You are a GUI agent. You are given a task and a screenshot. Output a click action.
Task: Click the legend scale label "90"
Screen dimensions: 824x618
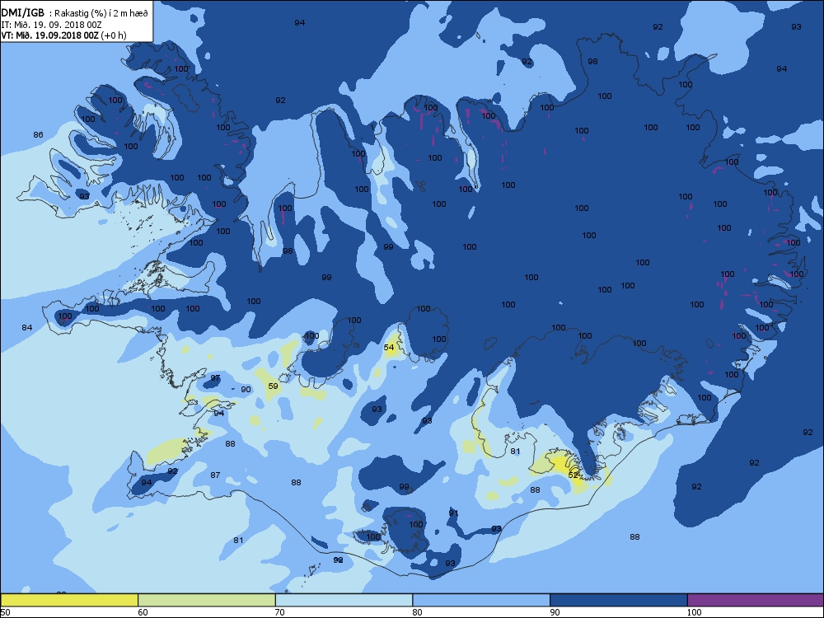(x=555, y=612)
